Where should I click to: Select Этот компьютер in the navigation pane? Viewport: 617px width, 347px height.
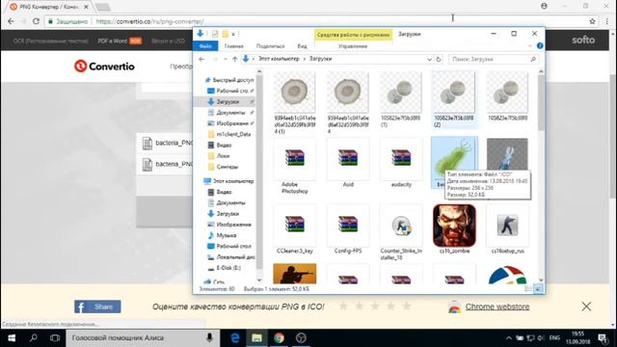click(x=228, y=181)
